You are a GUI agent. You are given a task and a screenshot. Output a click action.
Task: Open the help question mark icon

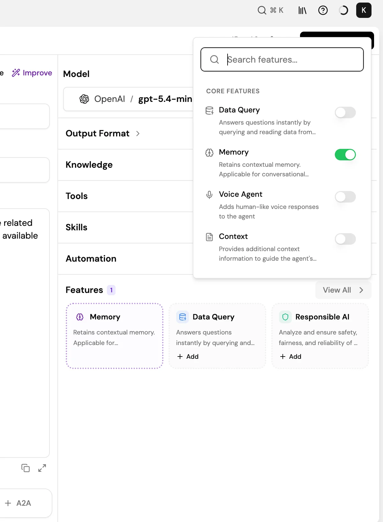[x=323, y=11]
